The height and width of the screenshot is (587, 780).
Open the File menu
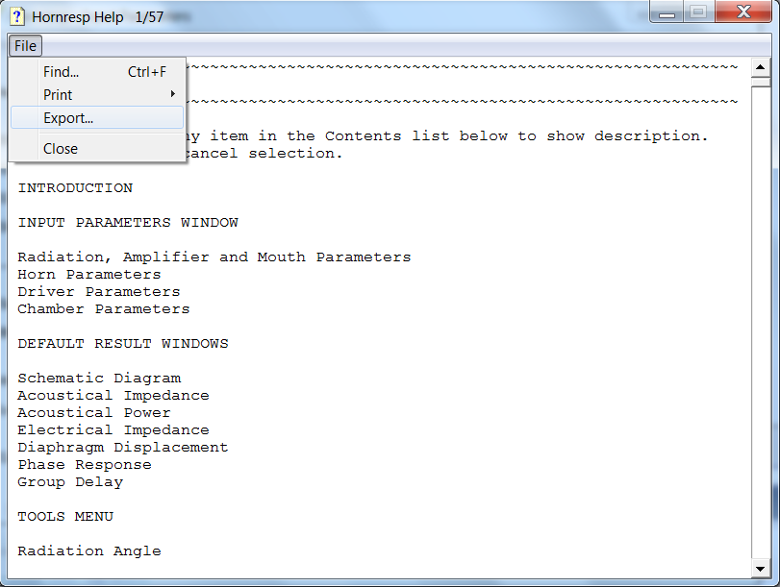(x=25, y=46)
